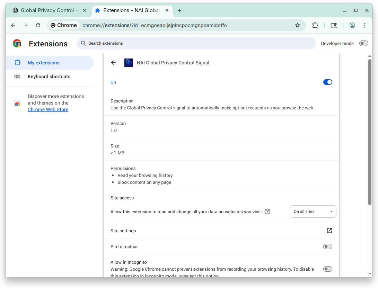
Task: Click the site access help question icon
Action: [x=267, y=211]
